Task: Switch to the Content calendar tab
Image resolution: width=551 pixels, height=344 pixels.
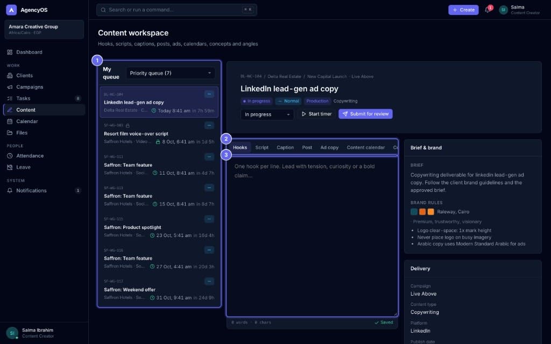Action: pyautogui.click(x=365, y=147)
